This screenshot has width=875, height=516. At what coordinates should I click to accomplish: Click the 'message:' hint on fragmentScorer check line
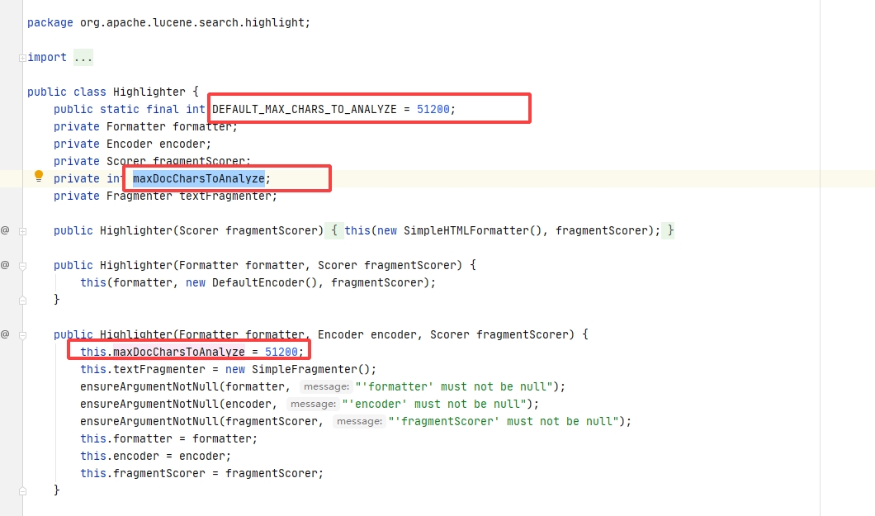359,421
